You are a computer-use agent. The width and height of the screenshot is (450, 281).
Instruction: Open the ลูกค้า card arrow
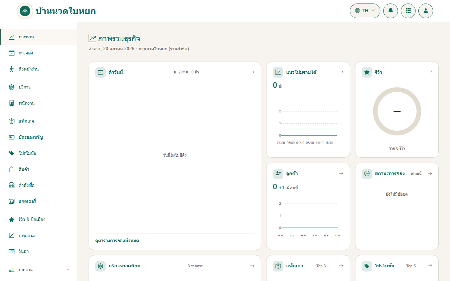click(341, 173)
